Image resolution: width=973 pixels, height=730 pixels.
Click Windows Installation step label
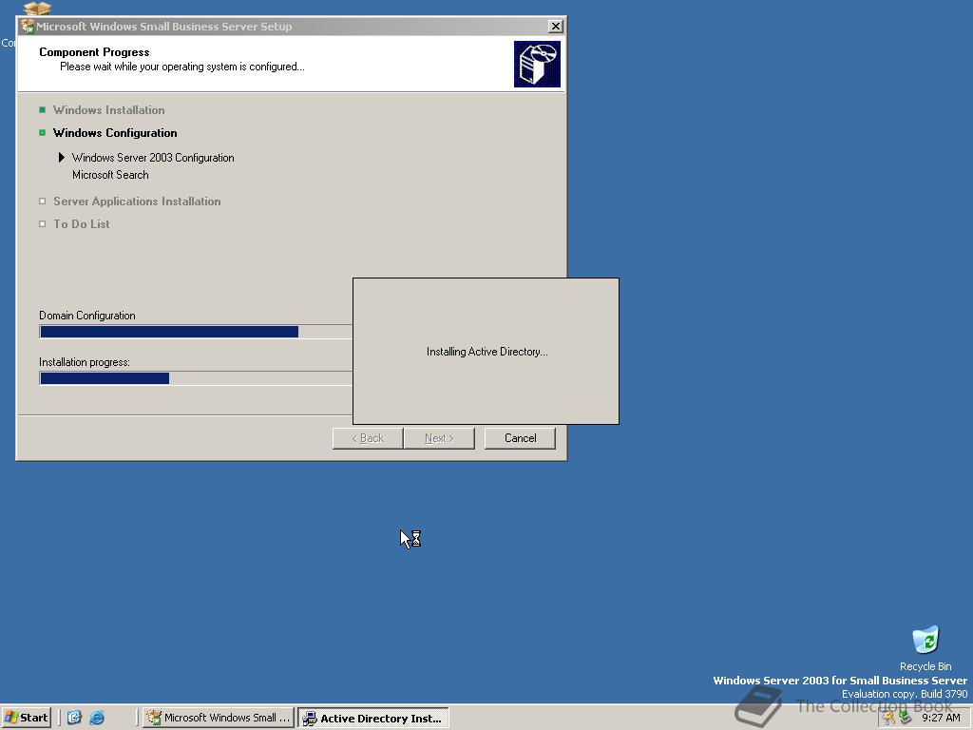108,110
